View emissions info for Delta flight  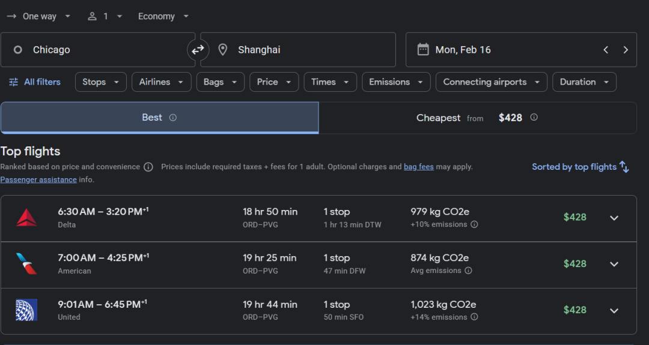point(474,224)
